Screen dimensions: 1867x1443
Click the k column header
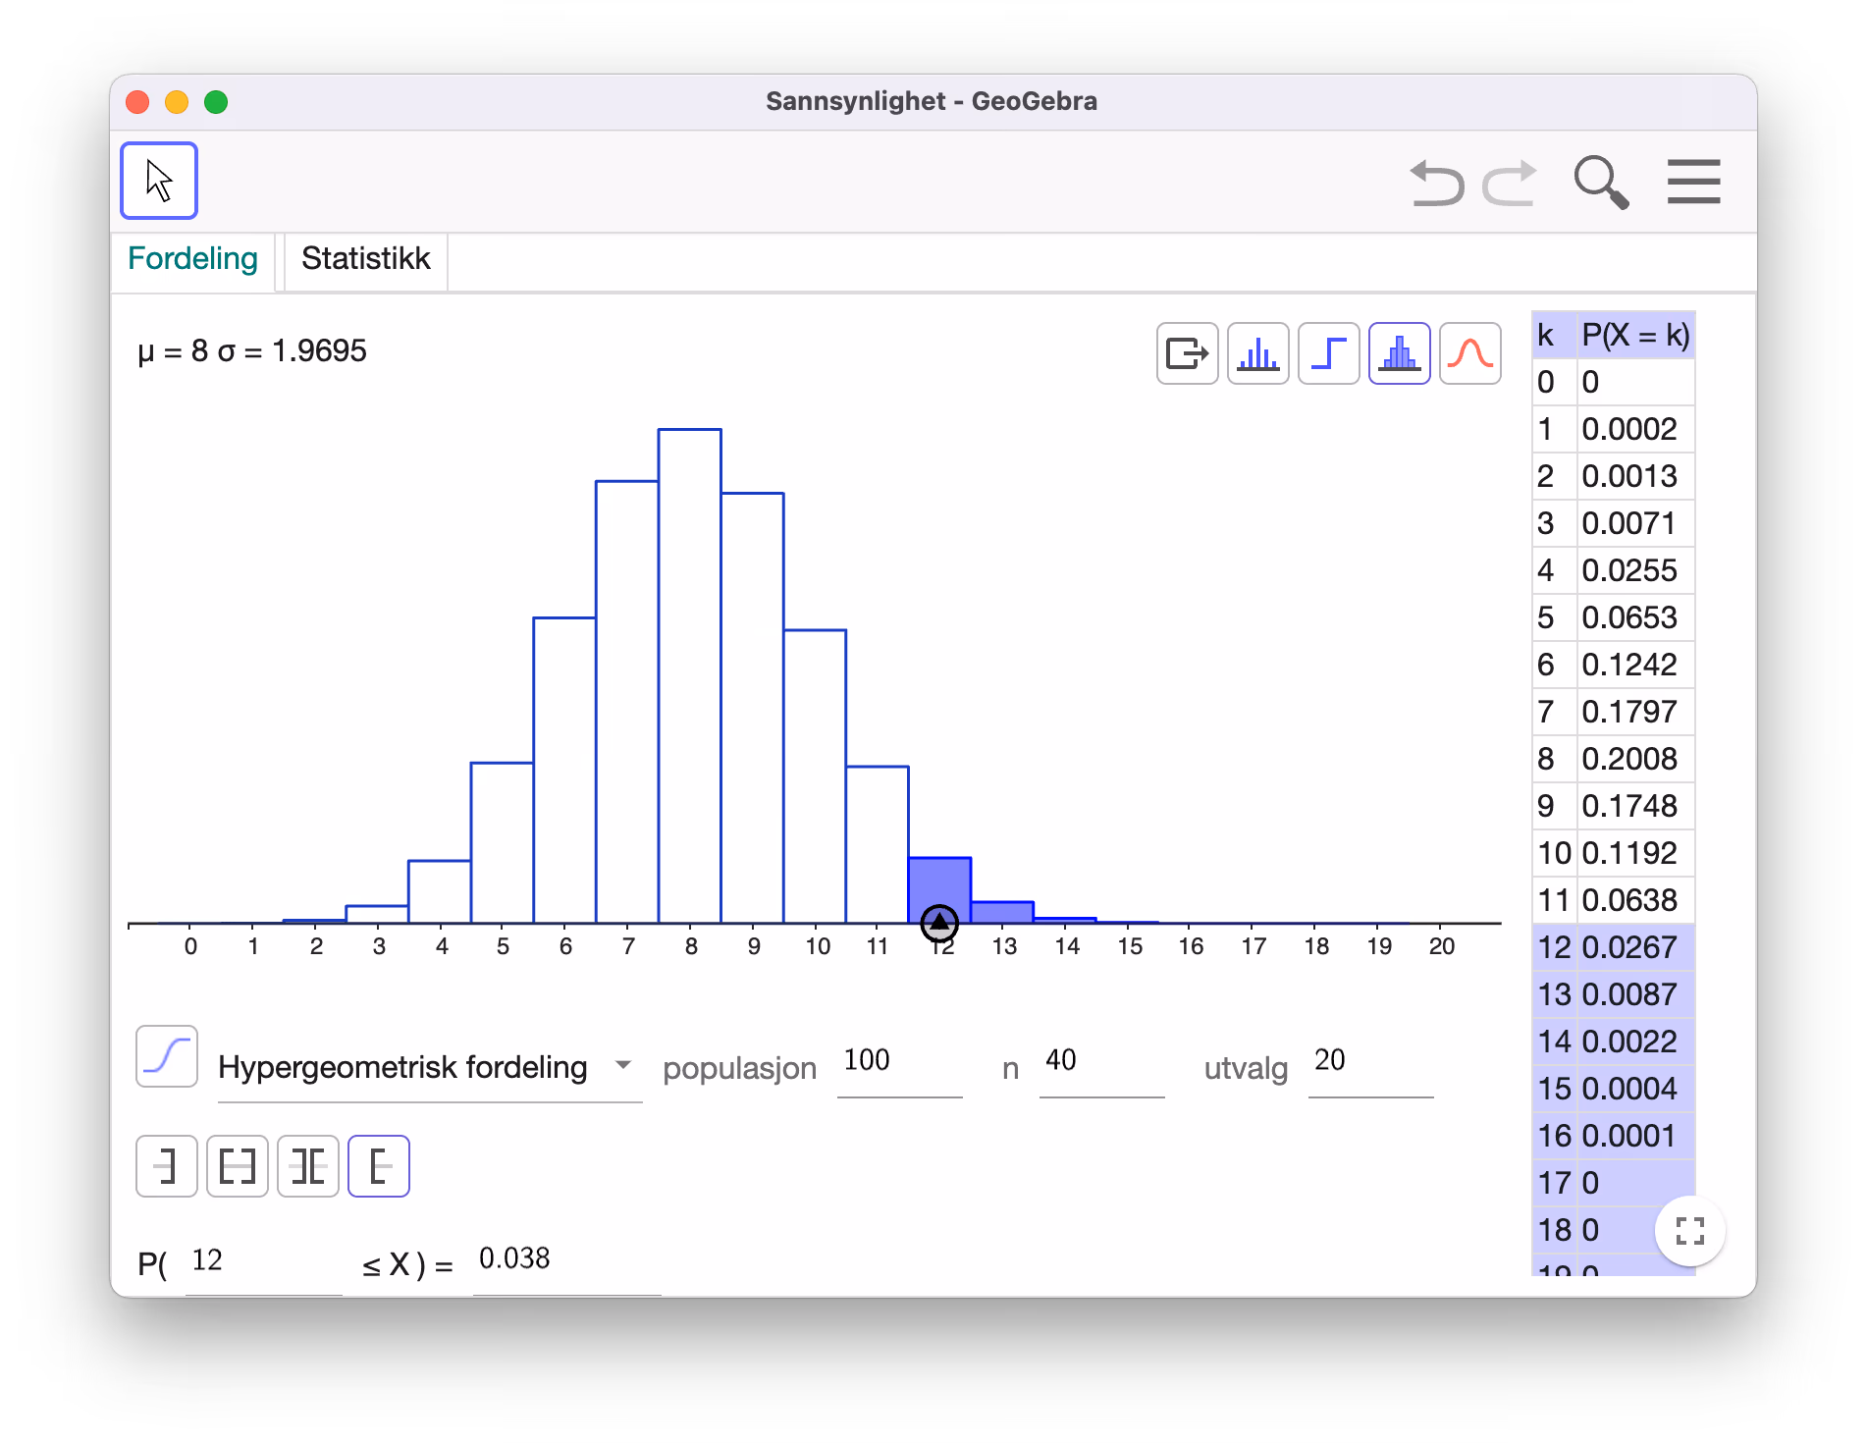1555,336
